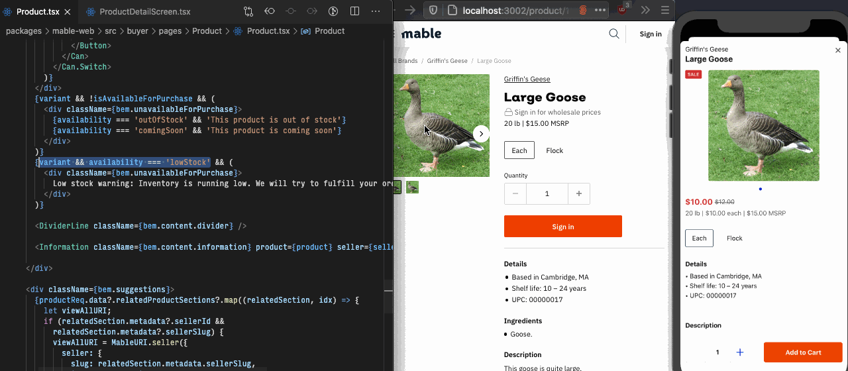The height and width of the screenshot is (371, 848).
Task: Click the Product.tsx file breadcrumb segment
Action: point(262,31)
